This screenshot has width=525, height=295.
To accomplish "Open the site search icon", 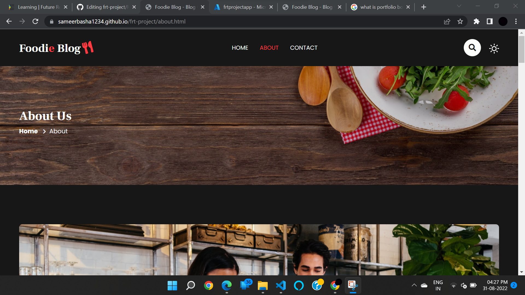I will [x=472, y=48].
